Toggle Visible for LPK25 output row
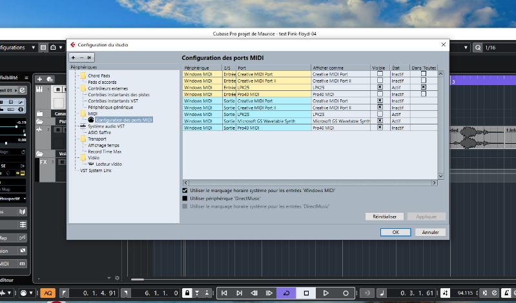This screenshot has height=303, width=516. tap(380, 114)
